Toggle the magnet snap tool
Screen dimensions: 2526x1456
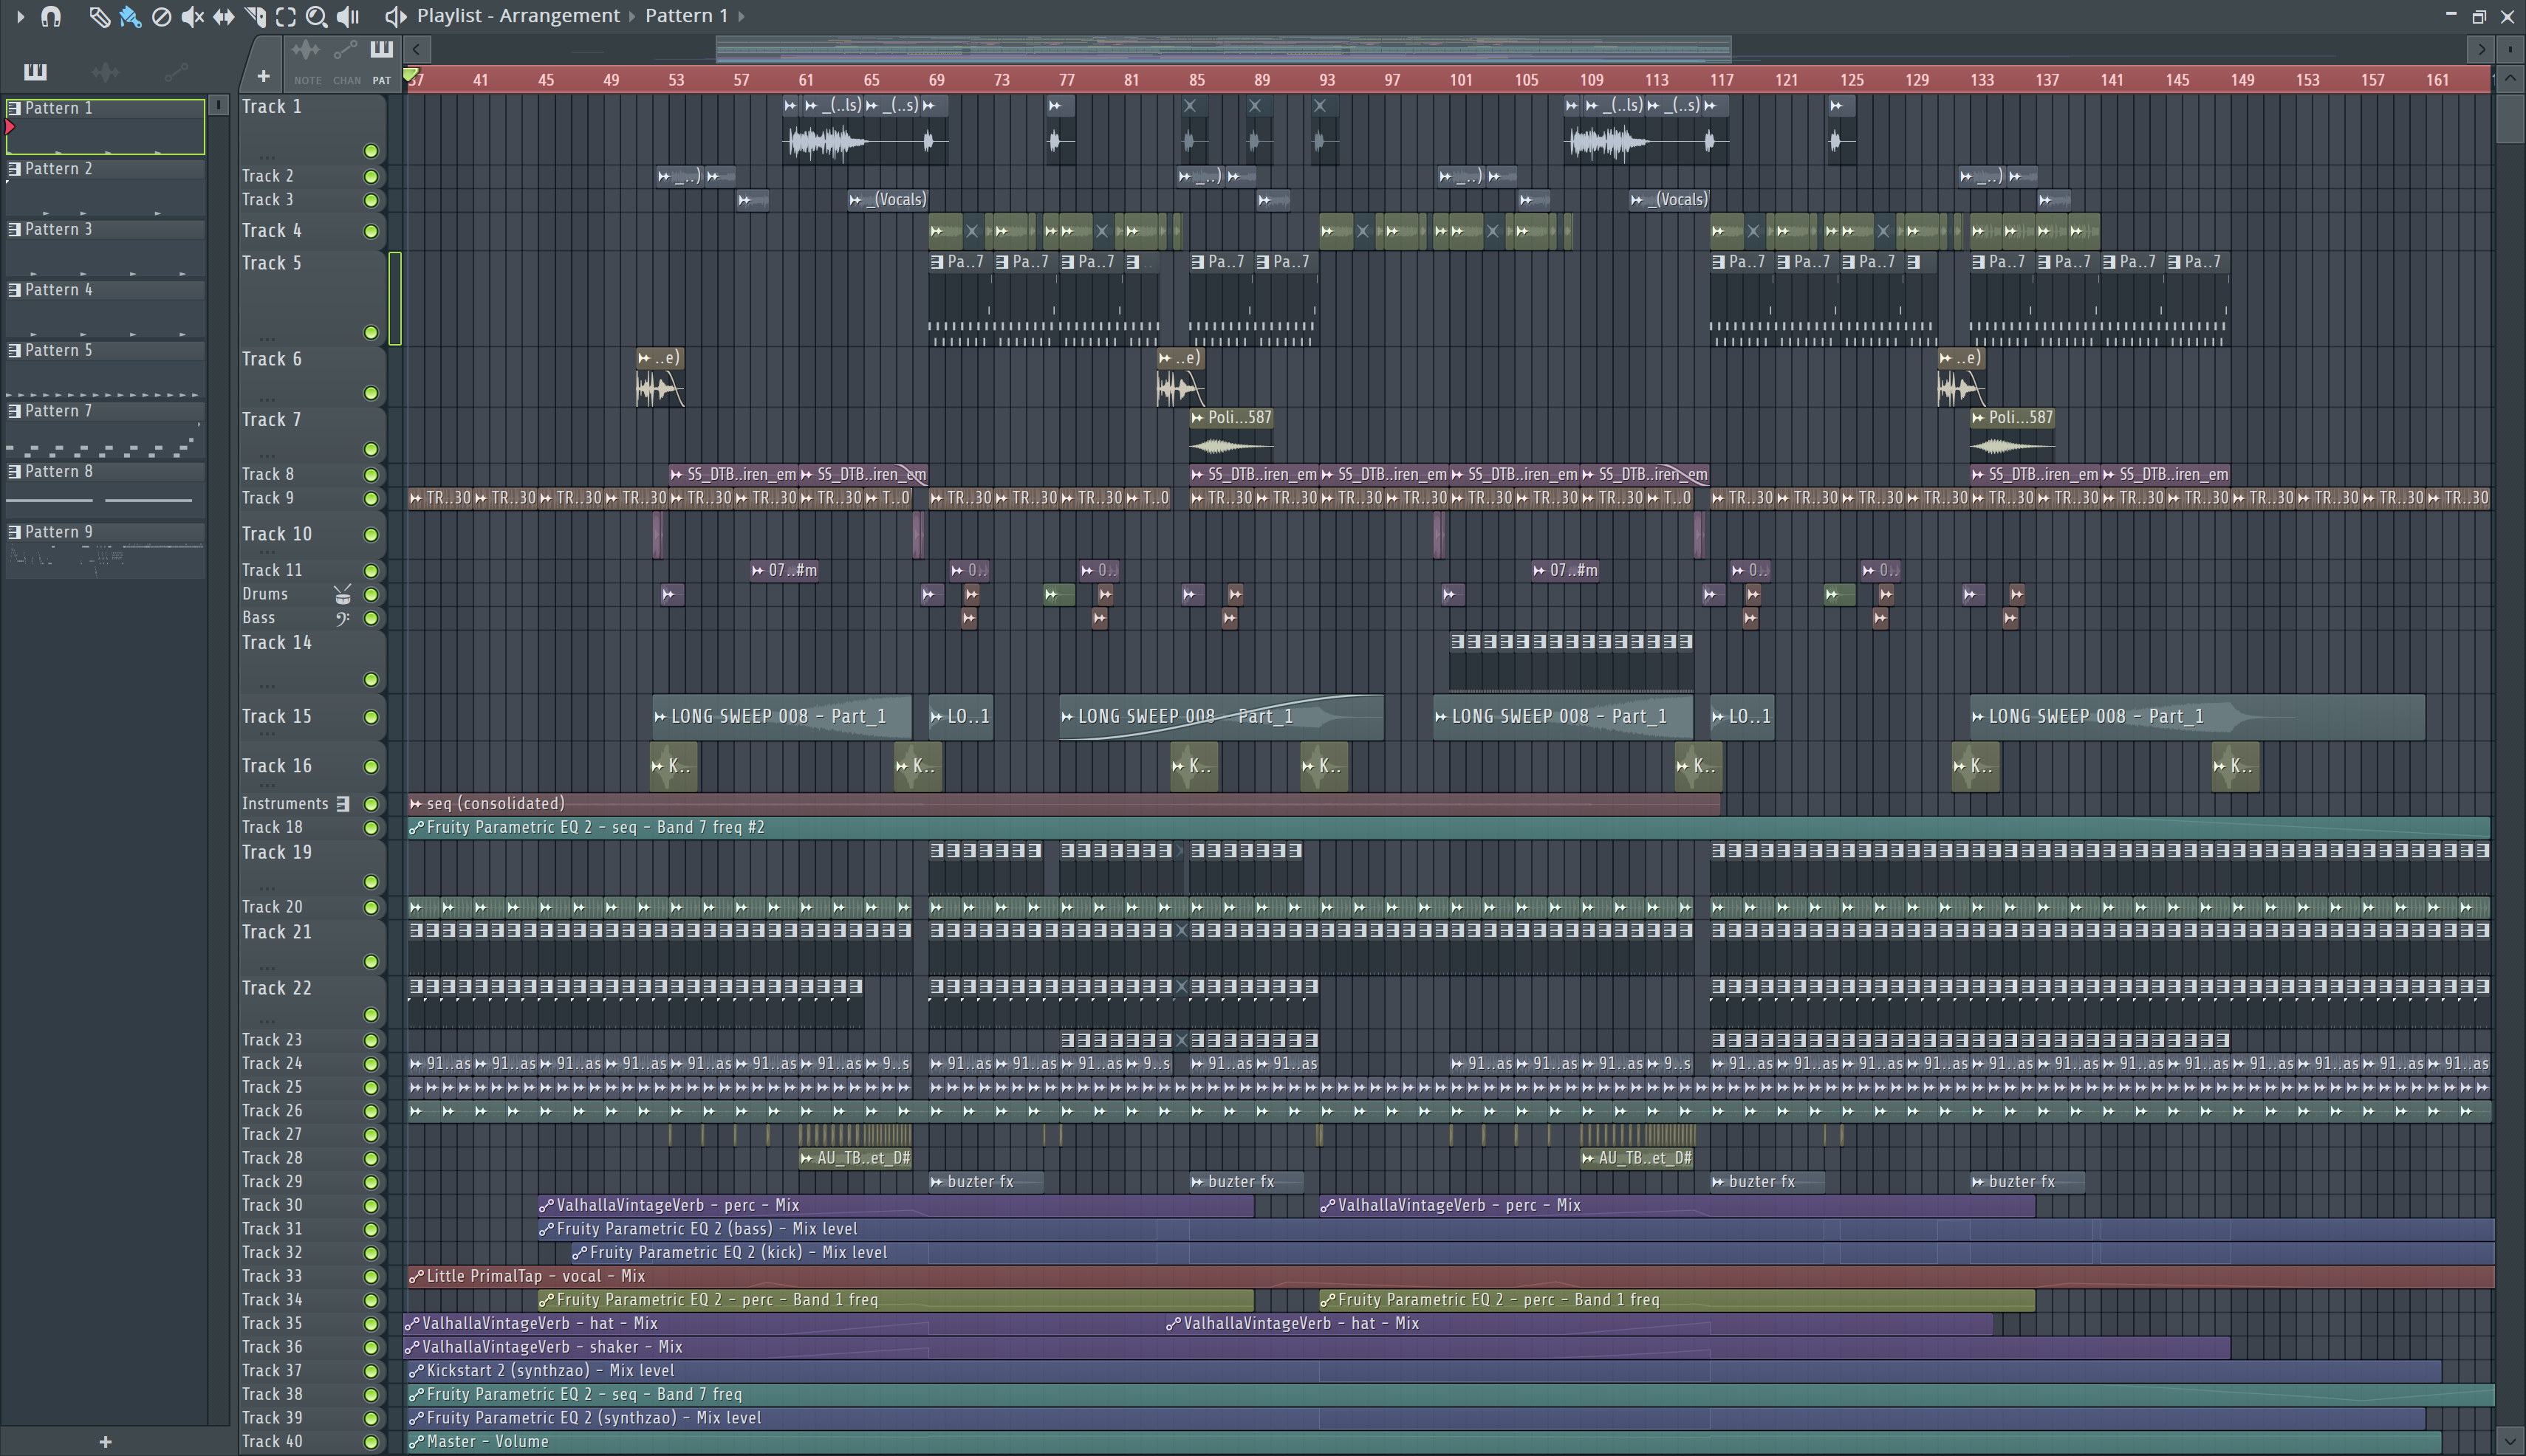(x=50, y=16)
